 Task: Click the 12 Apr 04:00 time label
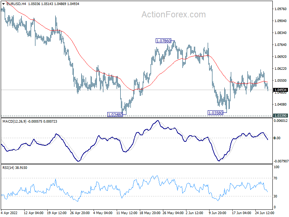point(34,213)
